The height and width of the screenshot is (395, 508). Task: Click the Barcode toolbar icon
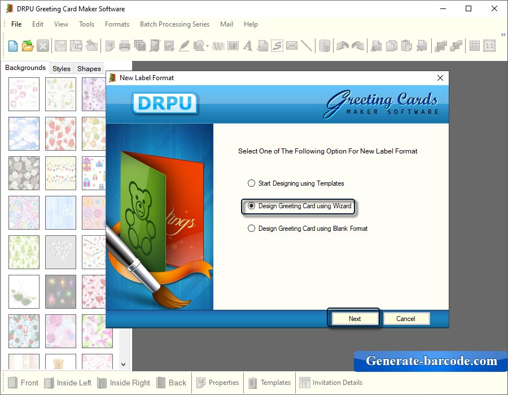pyautogui.click(x=233, y=46)
